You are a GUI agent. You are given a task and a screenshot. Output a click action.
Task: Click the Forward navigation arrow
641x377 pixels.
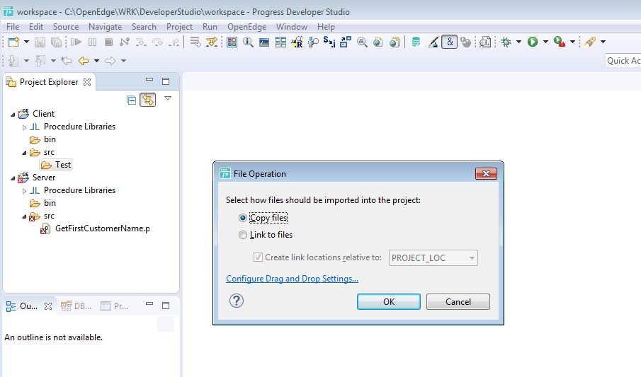coord(110,61)
